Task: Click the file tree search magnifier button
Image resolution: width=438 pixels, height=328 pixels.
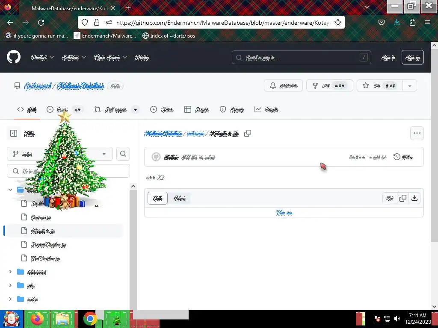Action: [123, 154]
